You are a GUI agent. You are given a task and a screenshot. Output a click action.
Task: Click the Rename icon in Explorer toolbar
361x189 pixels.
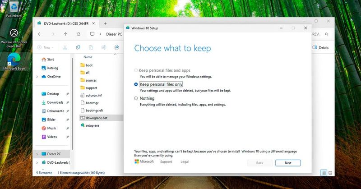(x=104, y=47)
